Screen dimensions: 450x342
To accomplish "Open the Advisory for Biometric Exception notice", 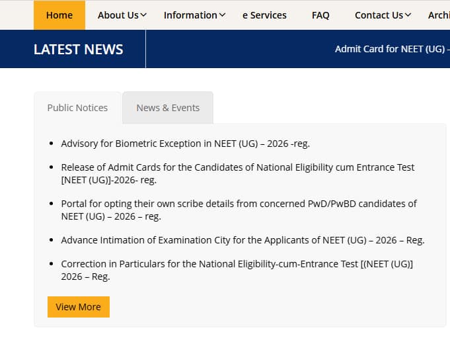I will (x=185, y=144).
